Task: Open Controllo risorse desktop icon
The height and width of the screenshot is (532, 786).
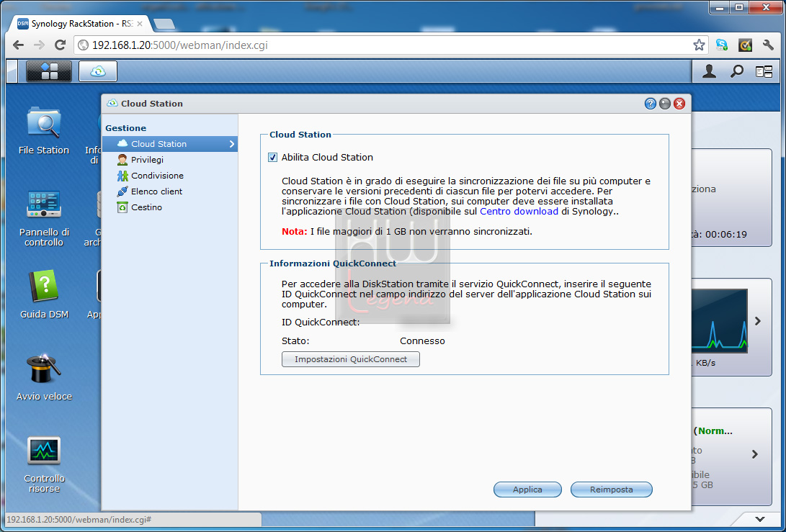Action: tap(44, 464)
